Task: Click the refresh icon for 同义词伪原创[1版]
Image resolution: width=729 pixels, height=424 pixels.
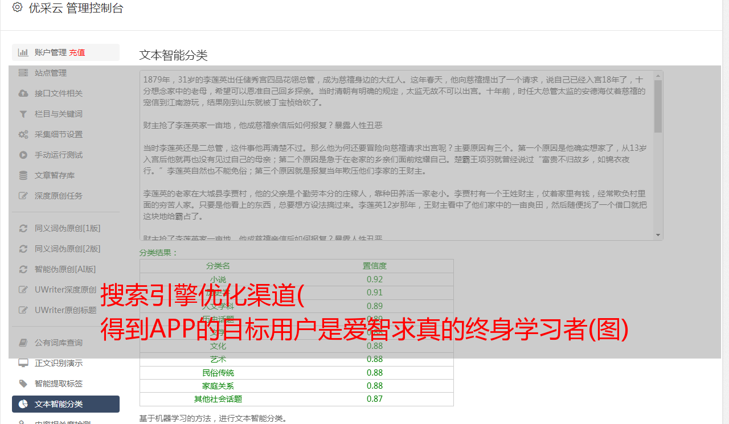Action: click(x=23, y=228)
